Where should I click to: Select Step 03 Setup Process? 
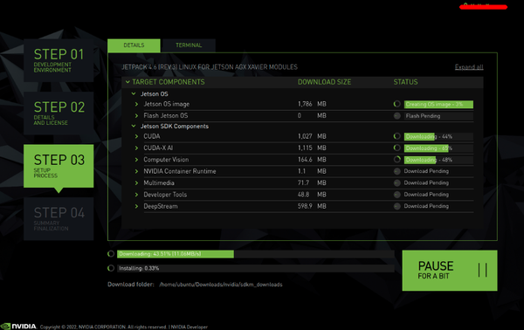point(59,166)
